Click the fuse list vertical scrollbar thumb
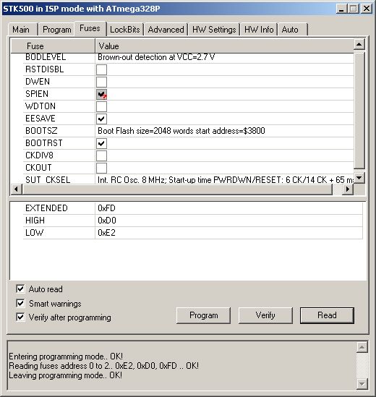The image size is (376, 397). point(359,110)
